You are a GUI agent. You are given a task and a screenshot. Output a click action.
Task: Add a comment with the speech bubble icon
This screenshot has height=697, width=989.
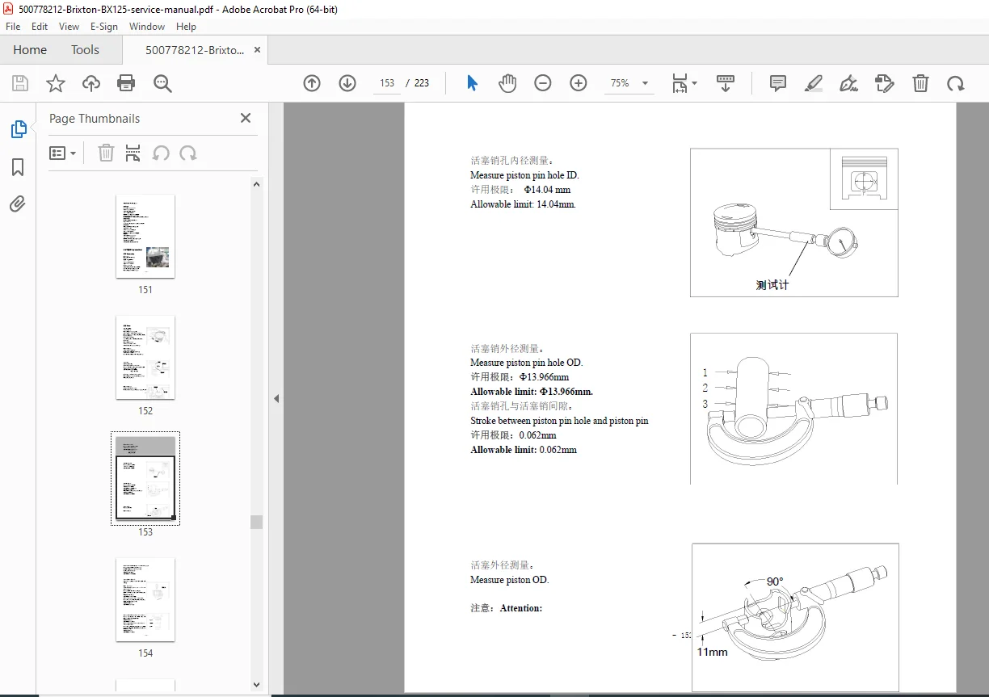click(778, 83)
